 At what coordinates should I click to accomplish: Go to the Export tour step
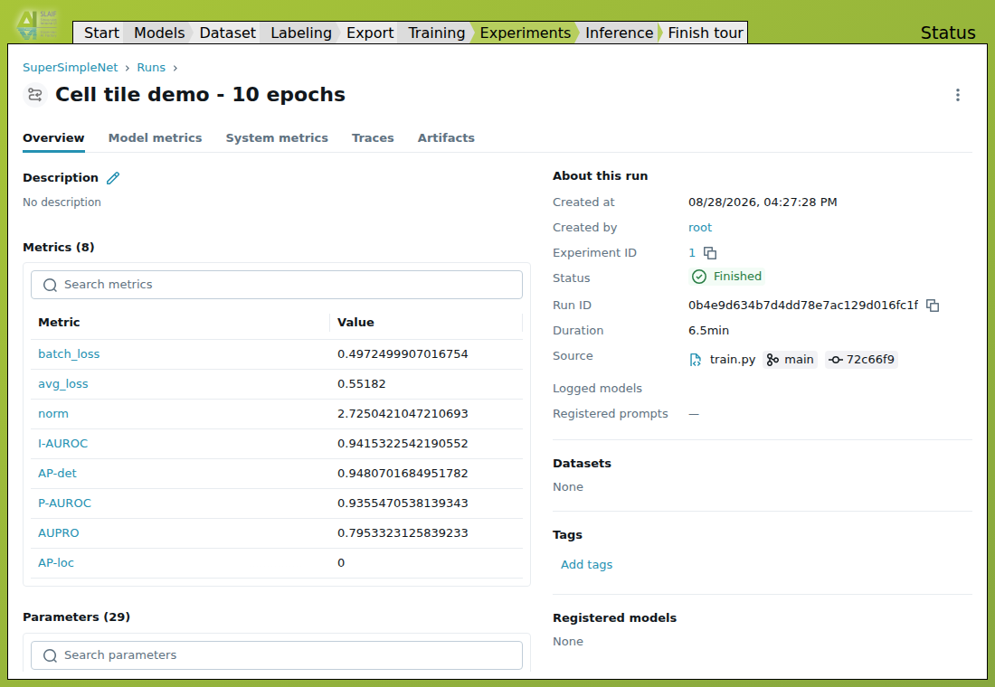click(370, 33)
